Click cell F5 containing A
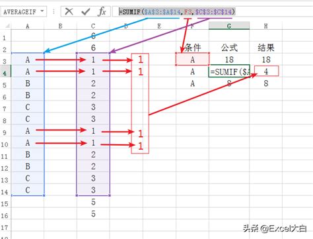313x239 pixels. point(192,83)
